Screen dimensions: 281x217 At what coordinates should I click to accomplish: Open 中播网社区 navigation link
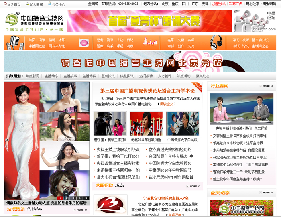point(37,46)
